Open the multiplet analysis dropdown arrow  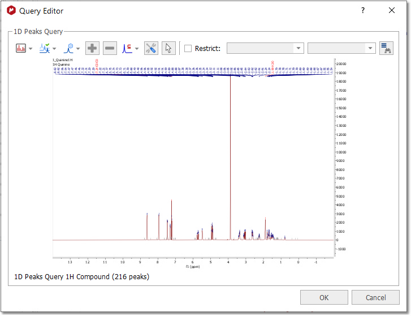pos(78,49)
